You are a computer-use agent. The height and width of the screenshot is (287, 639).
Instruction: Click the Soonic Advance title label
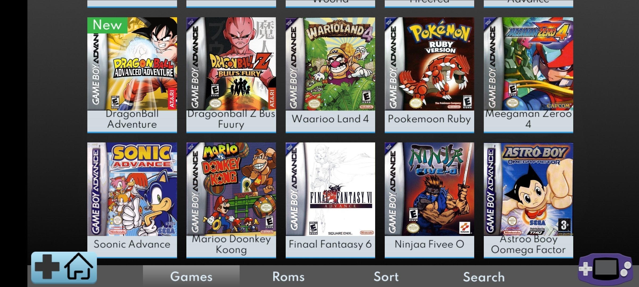132,244
